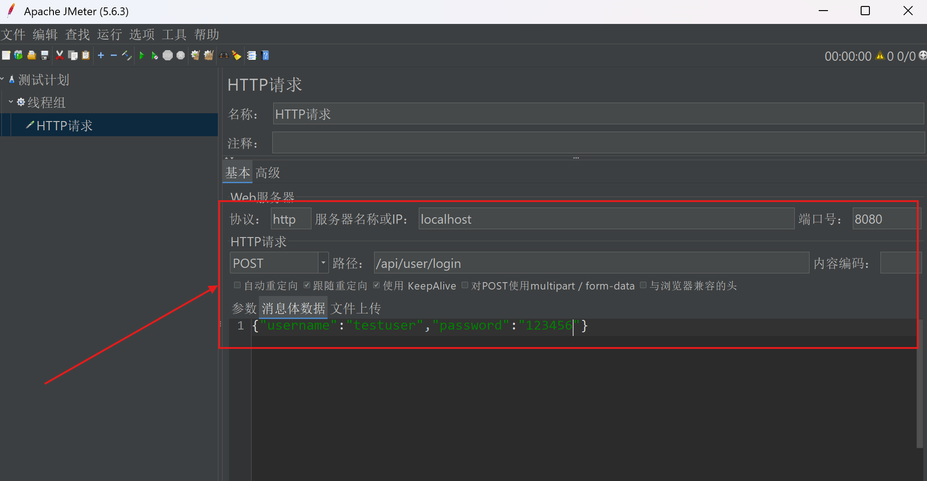Image resolution: width=927 pixels, height=481 pixels.
Task: Click the blue minus Collapse All icon
Action: tap(114, 56)
